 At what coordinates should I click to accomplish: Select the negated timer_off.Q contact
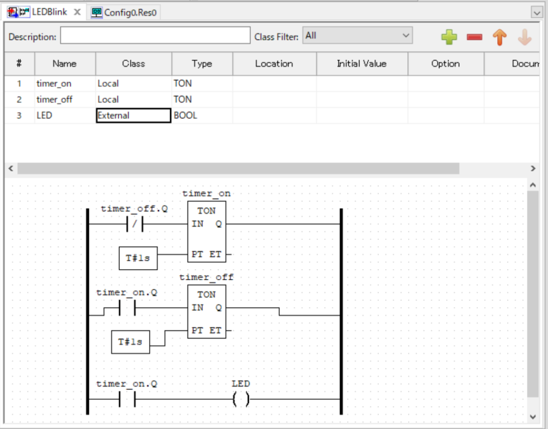[134, 225]
